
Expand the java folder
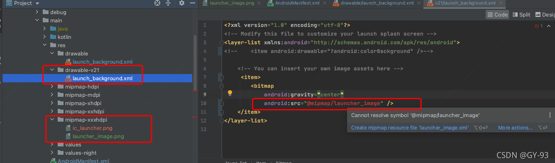(45, 29)
